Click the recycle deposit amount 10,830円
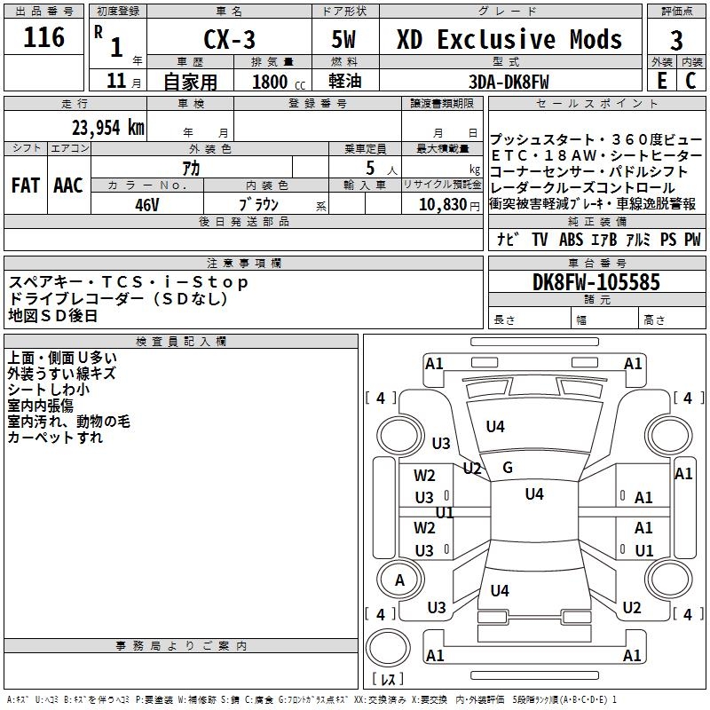The image size is (710, 710). click(x=449, y=205)
